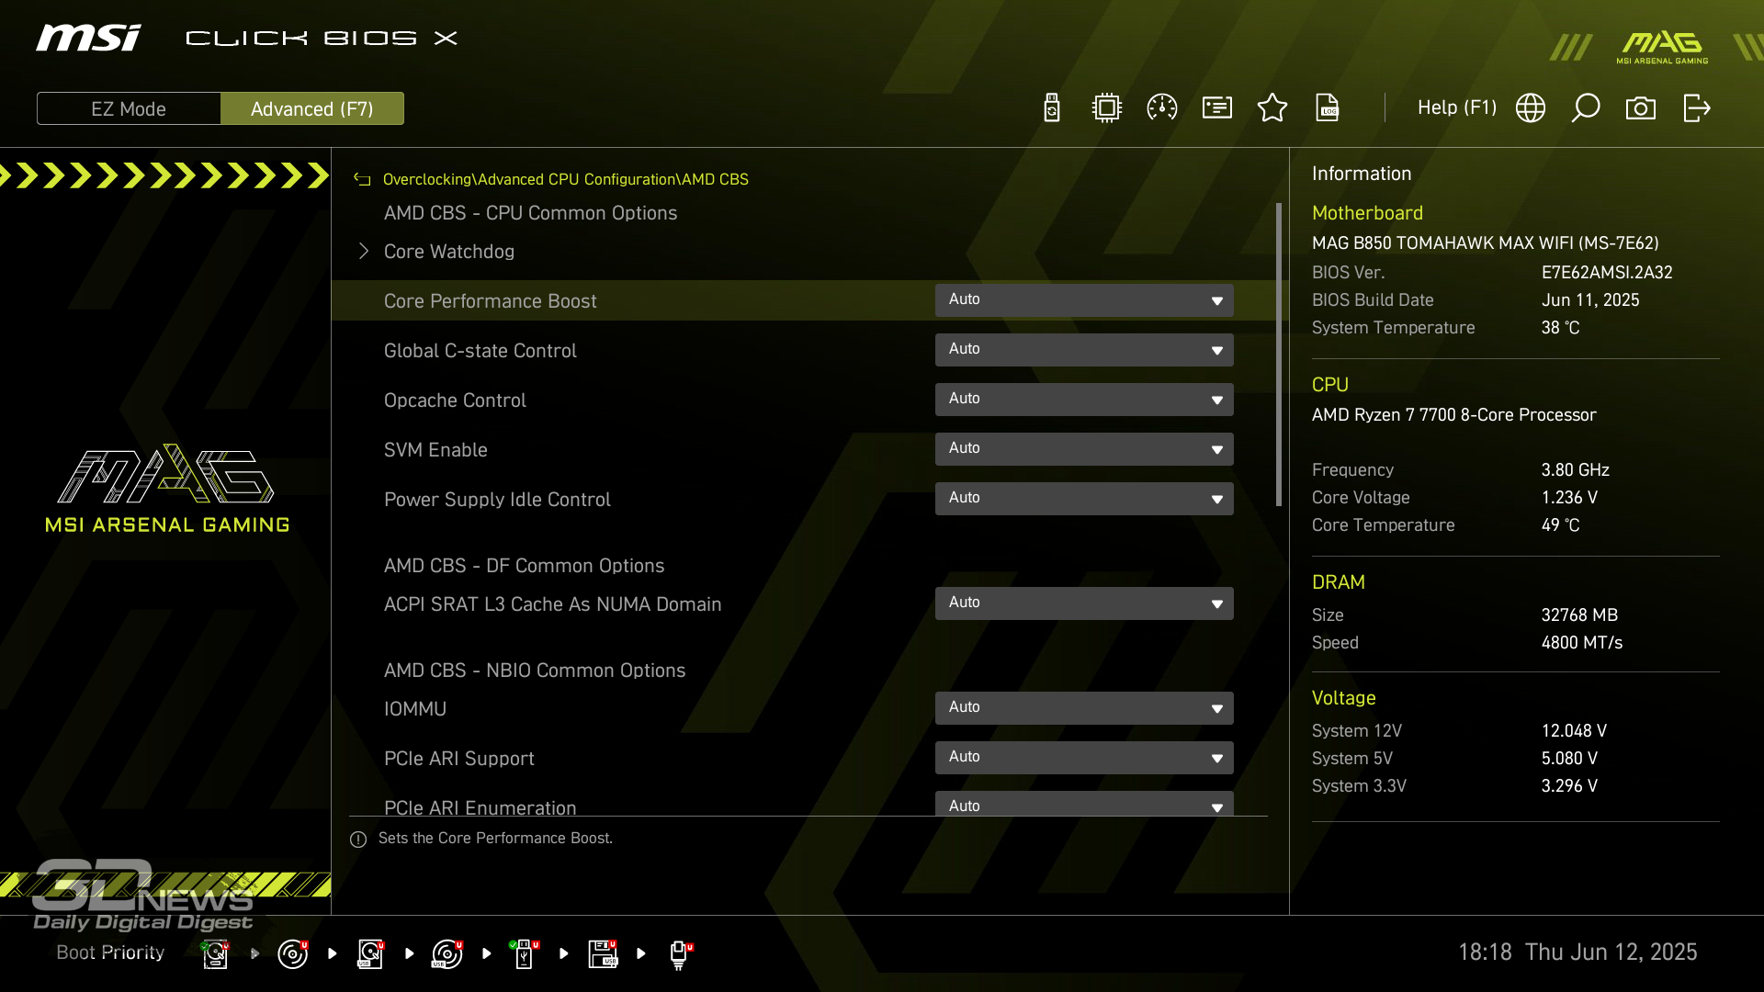Exit BIOS via the exit arrow icon
Image resolution: width=1764 pixels, height=992 pixels.
click(1697, 108)
